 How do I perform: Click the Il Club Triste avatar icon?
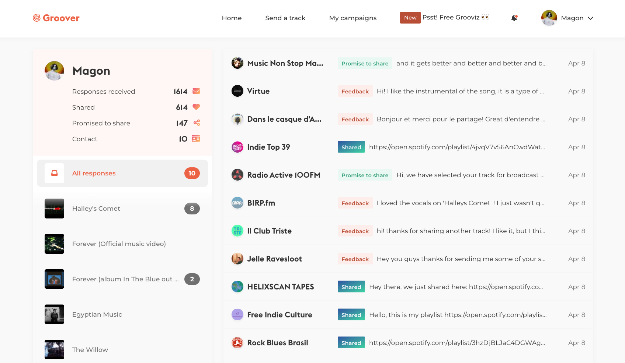pyautogui.click(x=237, y=231)
